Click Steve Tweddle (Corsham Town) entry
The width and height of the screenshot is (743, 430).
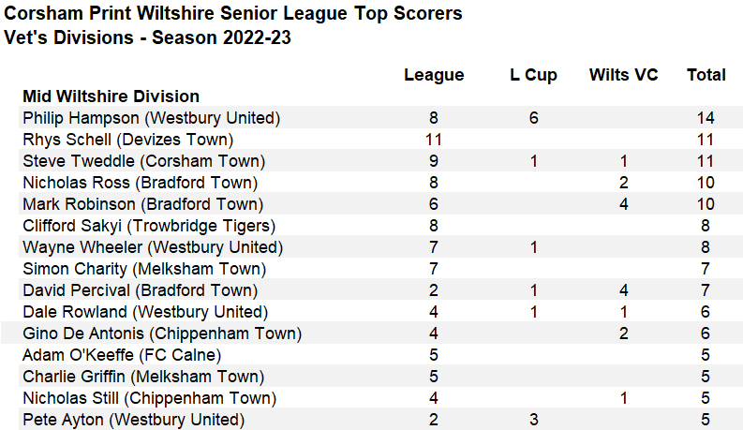[143, 161]
